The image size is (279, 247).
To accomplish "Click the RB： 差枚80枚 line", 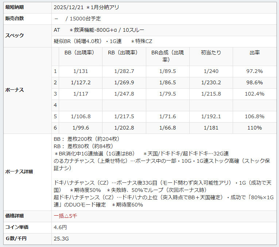I will coord(84,146).
